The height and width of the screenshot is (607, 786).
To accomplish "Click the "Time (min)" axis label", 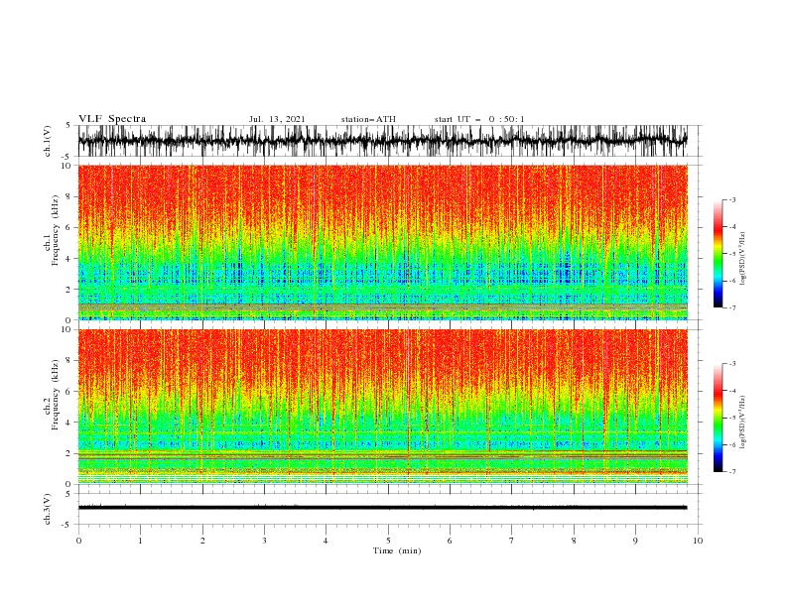I will click(x=397, y=550).
